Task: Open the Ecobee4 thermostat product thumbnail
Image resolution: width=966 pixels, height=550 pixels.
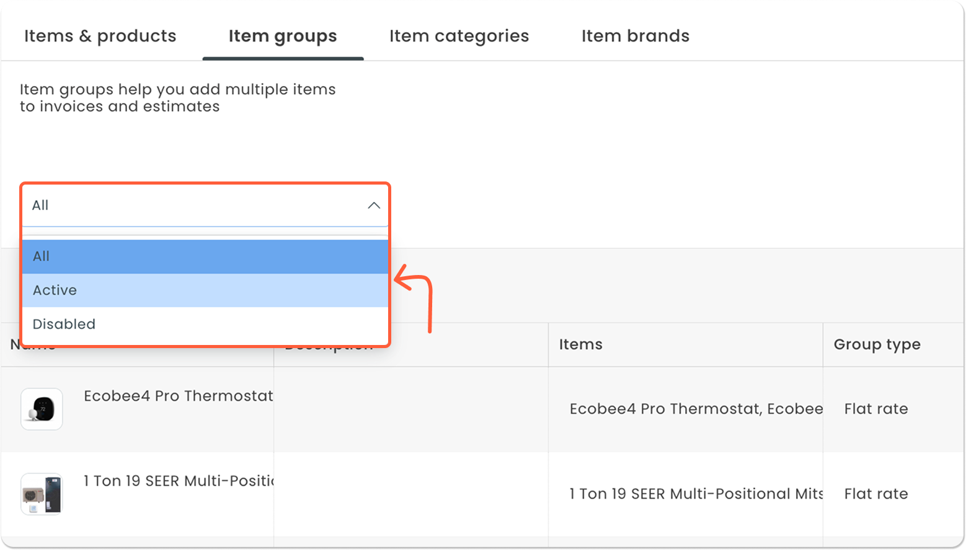Action: tap(42, 409)
